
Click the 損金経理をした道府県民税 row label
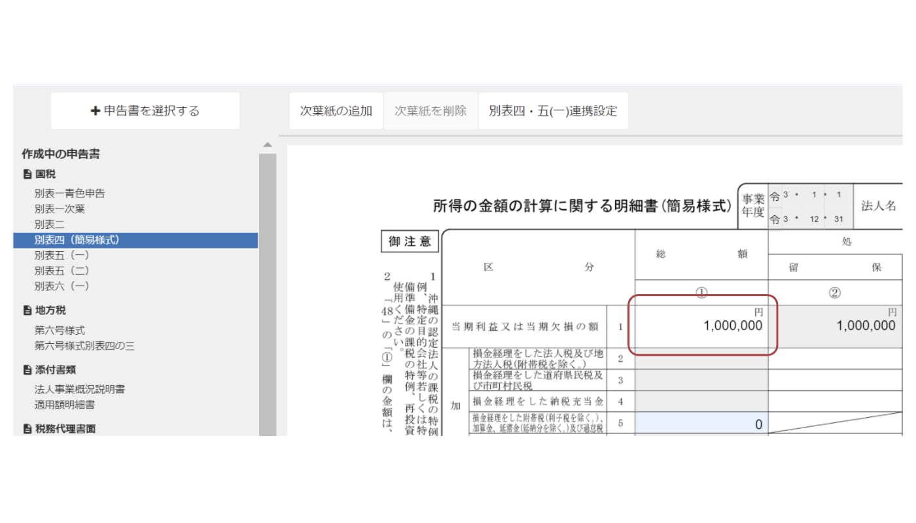click(x=538, y=380)
